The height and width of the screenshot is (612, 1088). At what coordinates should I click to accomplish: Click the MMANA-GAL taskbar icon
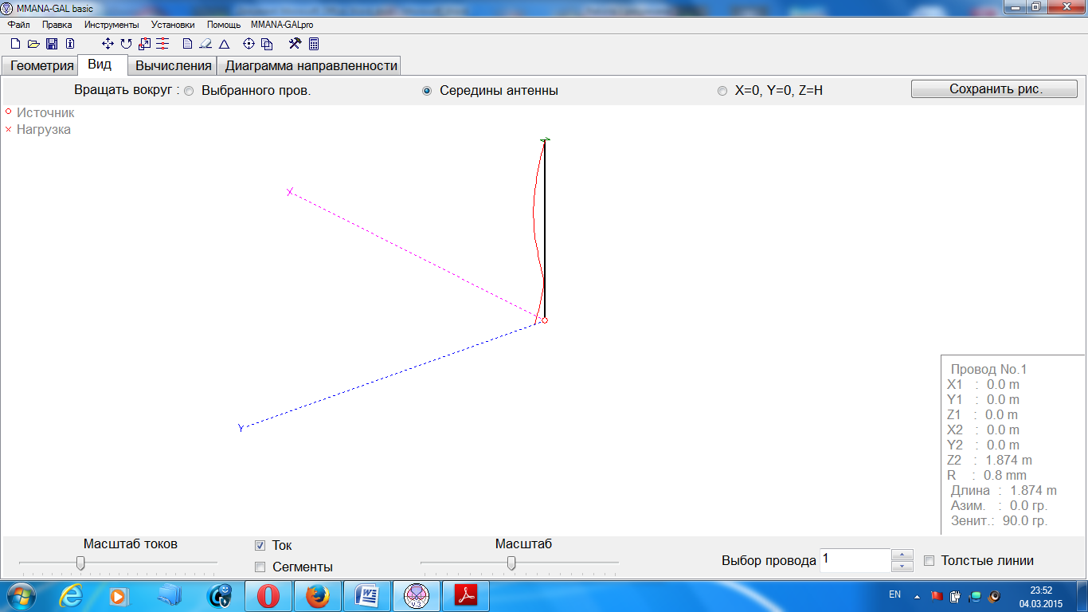pos(417,596)
